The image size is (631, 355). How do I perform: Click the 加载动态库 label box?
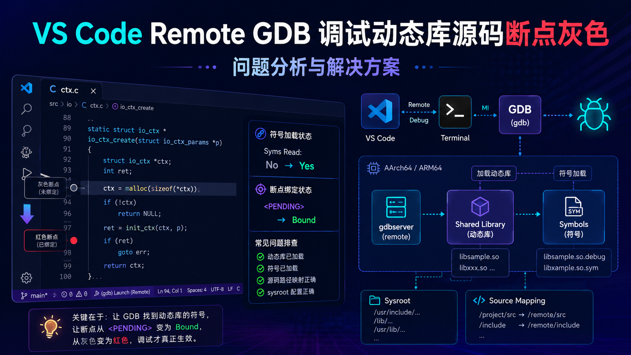click(494, 174)
